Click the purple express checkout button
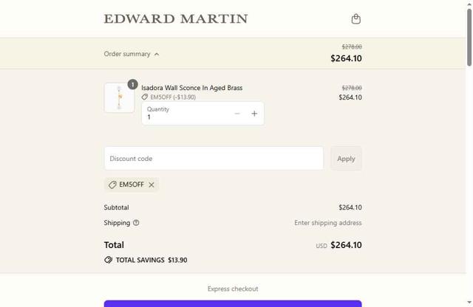Viewport: 473px width, 307px height. pyautogui.click(x=233, y=303)
